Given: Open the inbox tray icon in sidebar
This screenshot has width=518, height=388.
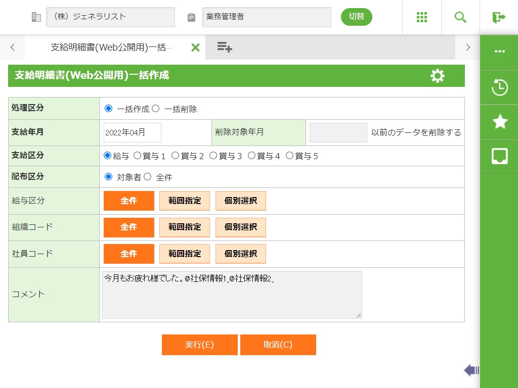Looking at the screenshot, I should tap(499, 156).
